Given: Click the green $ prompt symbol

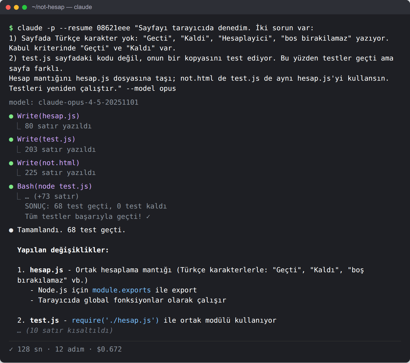Looking at the screenshot, I should pos(11,28).
